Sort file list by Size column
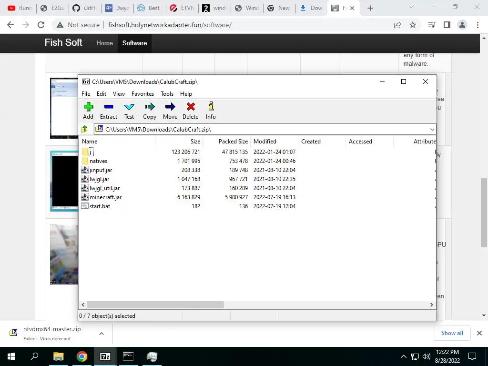 tap(179, 141)
